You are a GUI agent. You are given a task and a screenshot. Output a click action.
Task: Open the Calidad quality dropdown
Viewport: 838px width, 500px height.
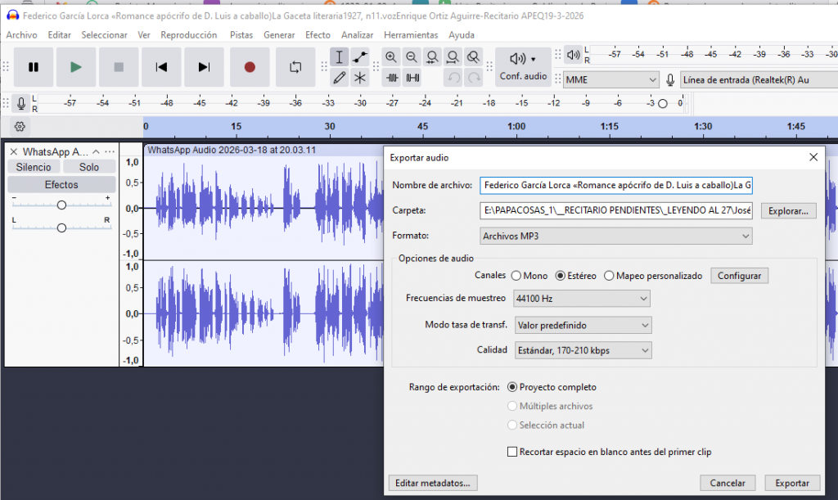(x=582, y=350)
